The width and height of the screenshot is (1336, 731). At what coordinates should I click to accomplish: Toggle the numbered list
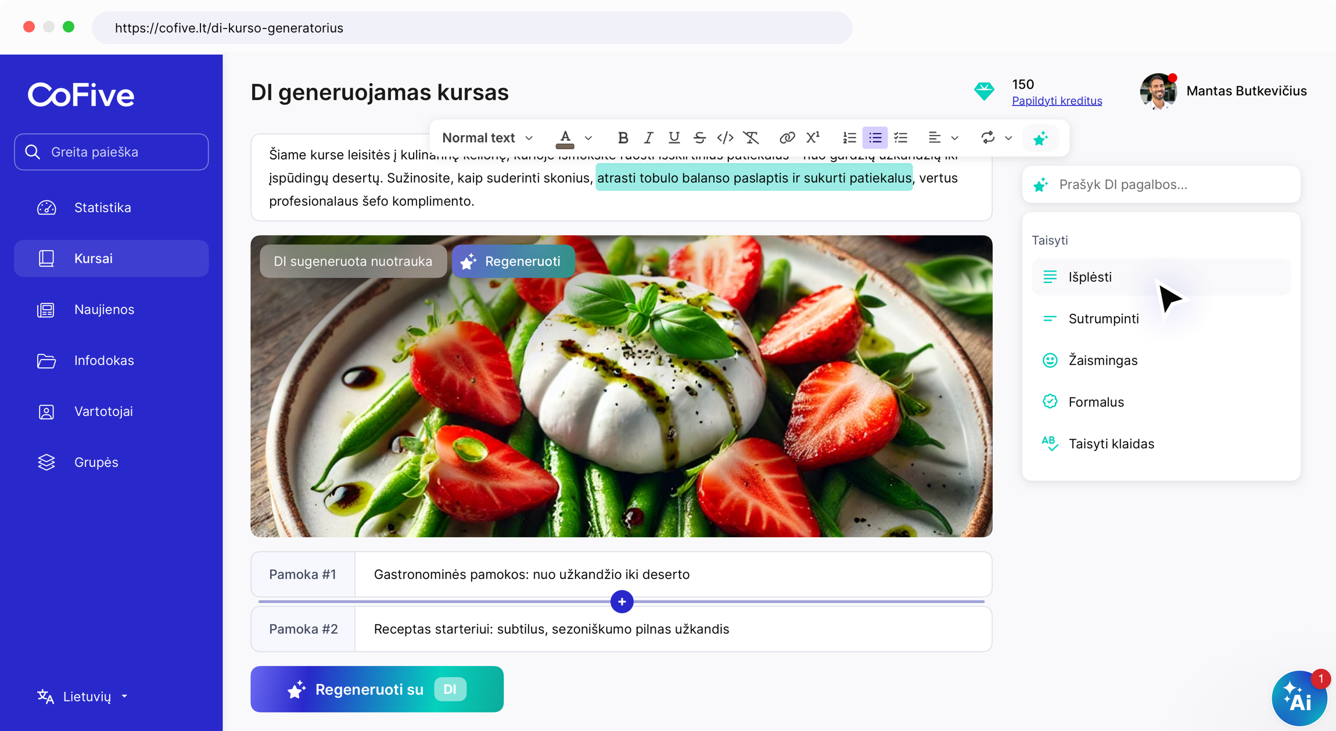coord(849,137)
